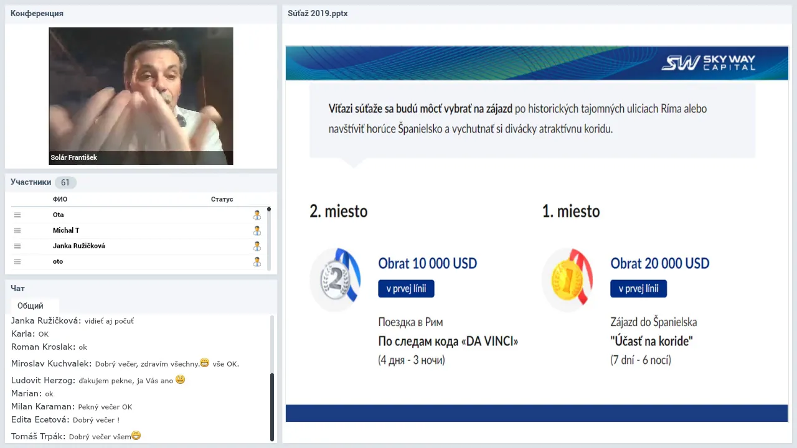Click 'Obrat 20 000 USD' text on slide
Screen dimensions: 797x448
660,263
